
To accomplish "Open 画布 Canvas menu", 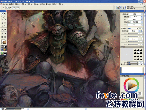I will 18,4.
